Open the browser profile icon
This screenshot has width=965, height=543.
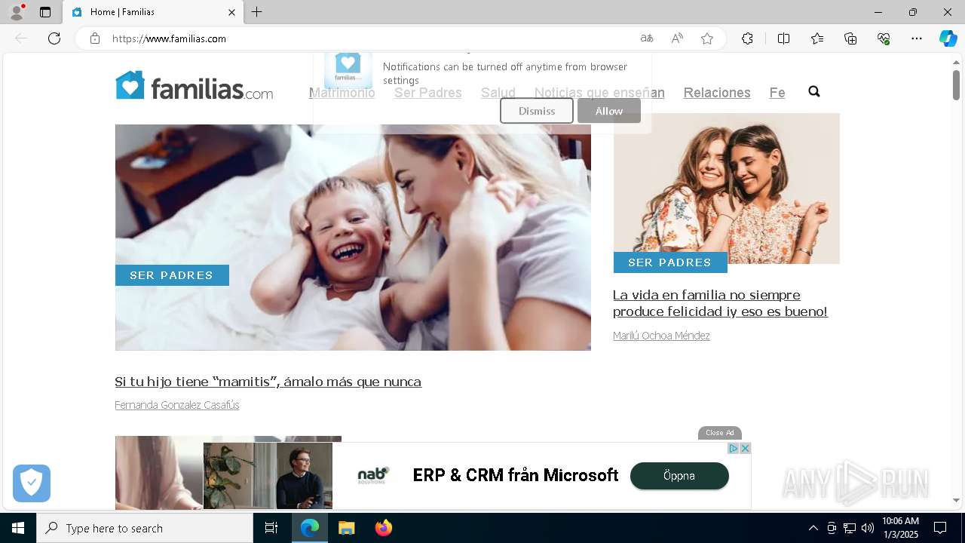16,12
